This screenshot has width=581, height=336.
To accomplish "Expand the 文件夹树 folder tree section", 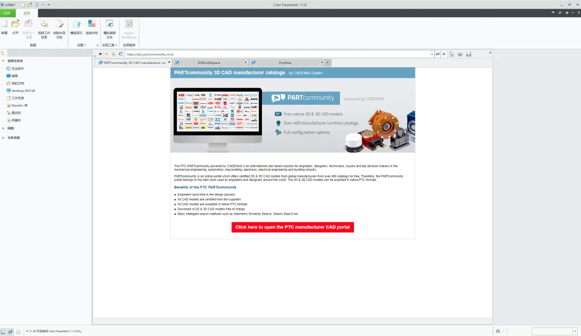I will 3,137.
